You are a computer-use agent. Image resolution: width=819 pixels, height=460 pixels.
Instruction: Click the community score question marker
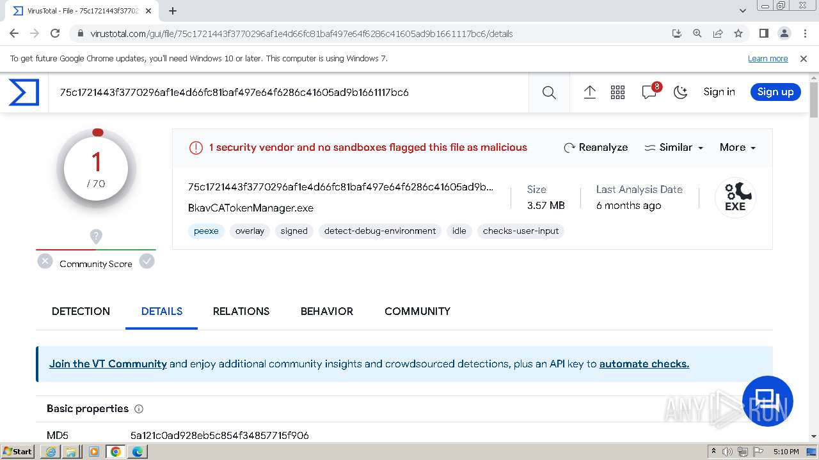point(96,236)
